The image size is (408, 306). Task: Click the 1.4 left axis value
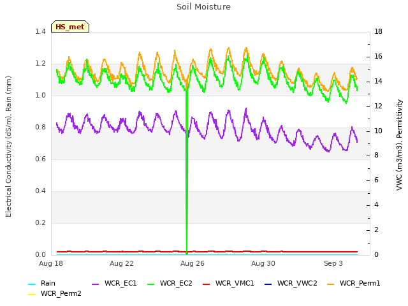tap(40, 32)
